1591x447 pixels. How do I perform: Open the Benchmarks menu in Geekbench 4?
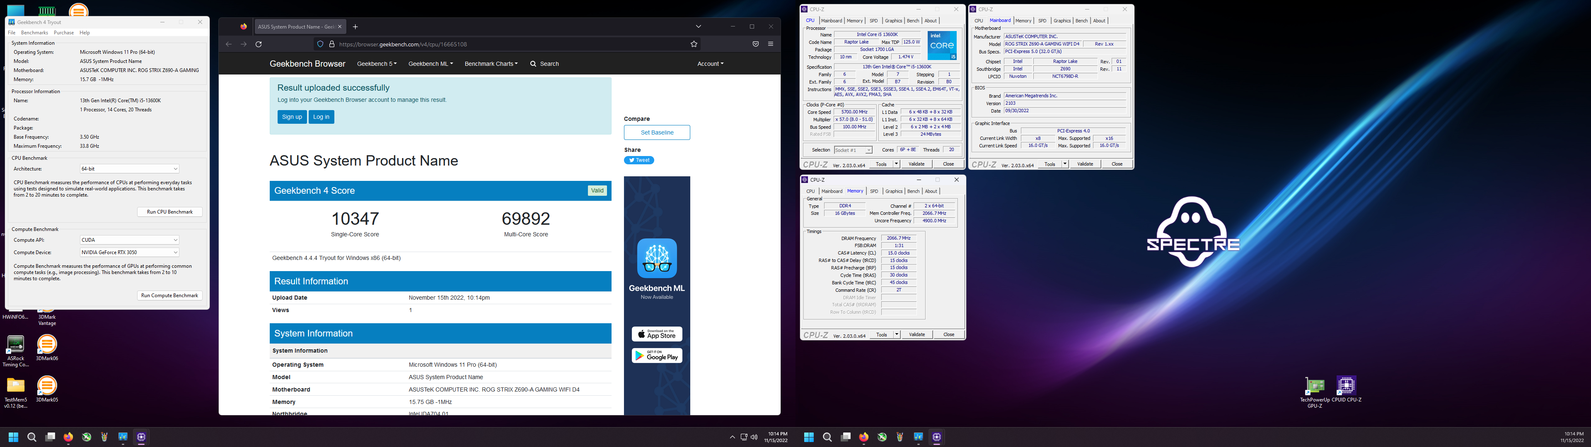(34, 33)
